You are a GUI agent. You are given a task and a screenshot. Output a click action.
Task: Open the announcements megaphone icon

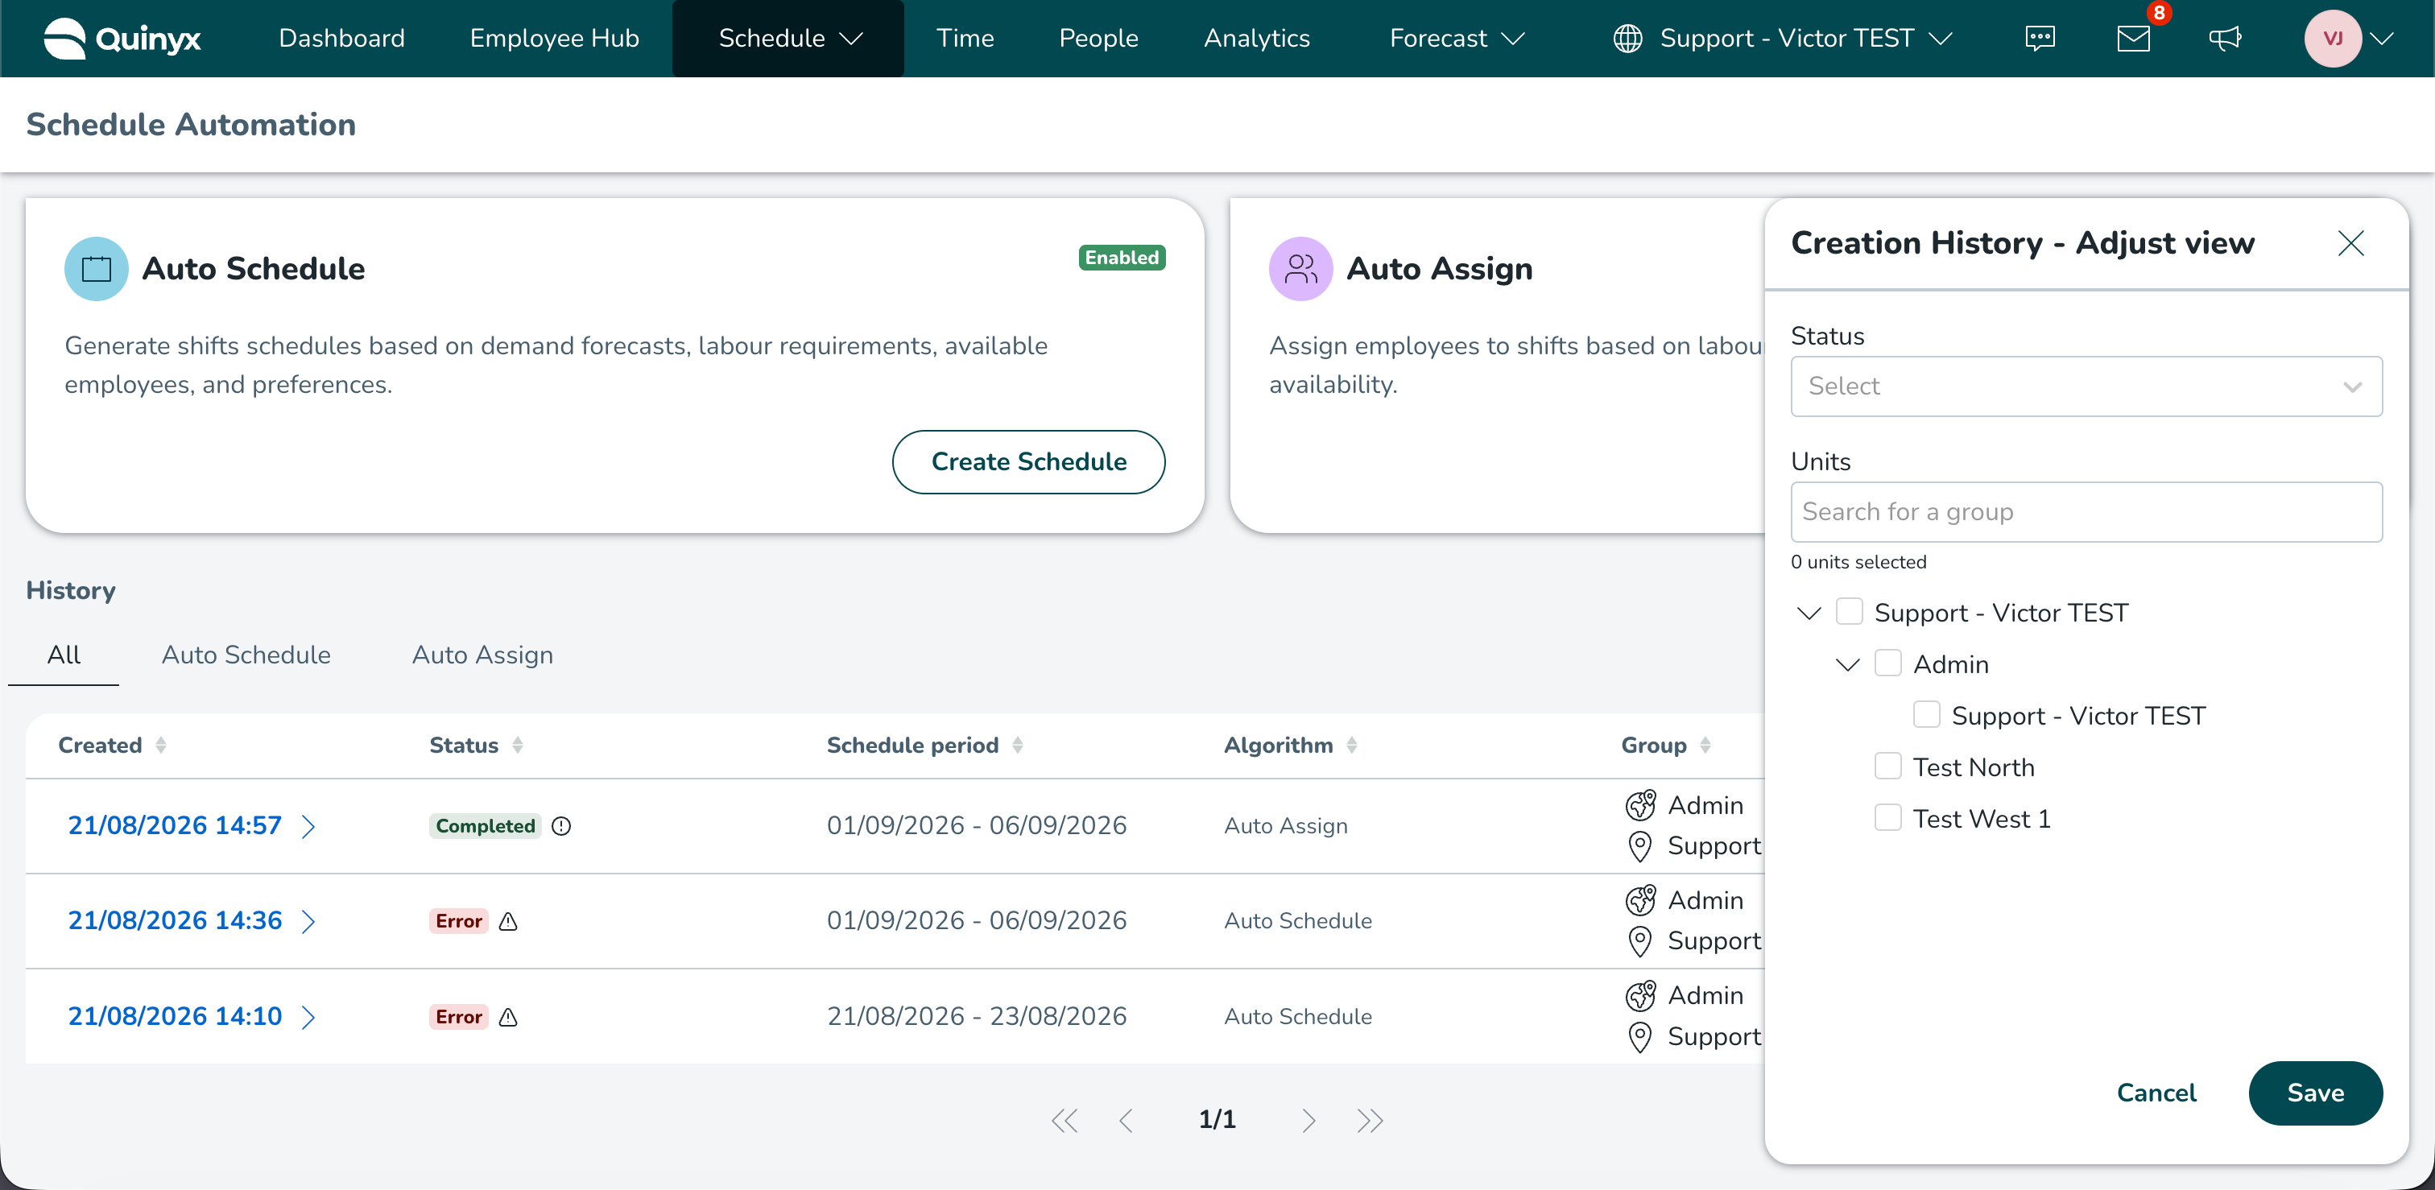pos(2225,39)
